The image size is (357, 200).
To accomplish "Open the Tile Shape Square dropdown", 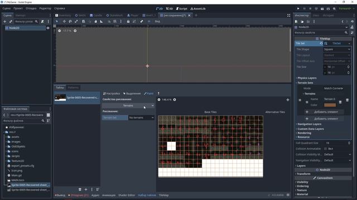I will pyautogui.click(x=337, y=49).
